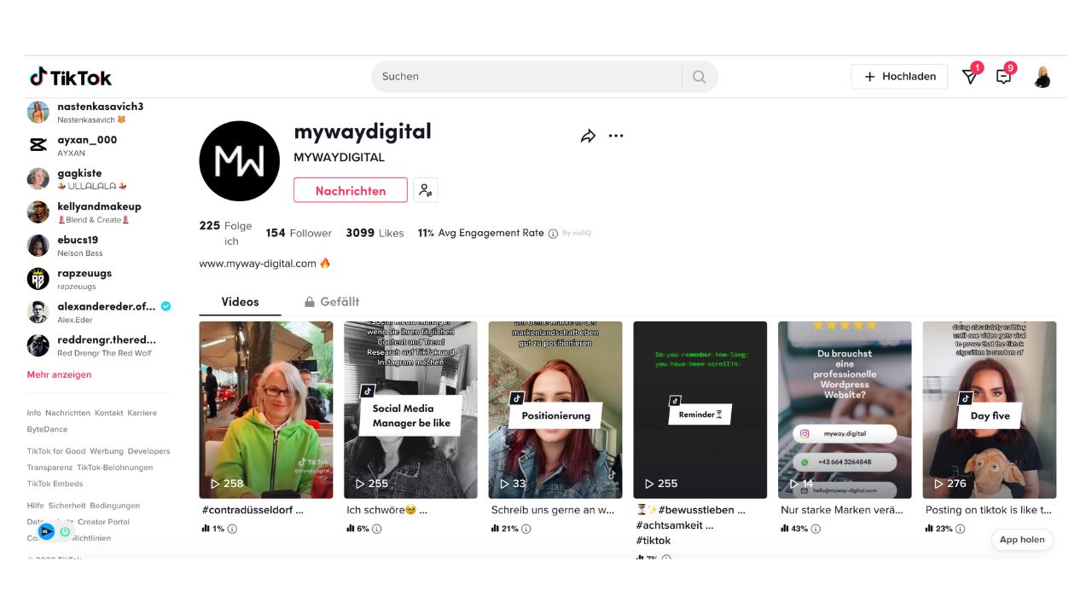Click 3099 Likes count
The height and width of the screenshot is (614, 1092).
[x=375, y=233]
